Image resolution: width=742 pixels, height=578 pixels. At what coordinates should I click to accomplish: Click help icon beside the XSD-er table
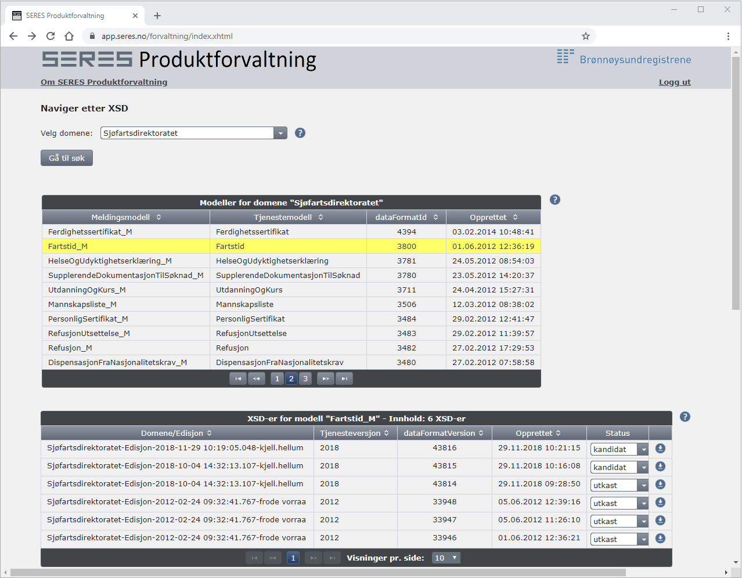pos(685,417)
